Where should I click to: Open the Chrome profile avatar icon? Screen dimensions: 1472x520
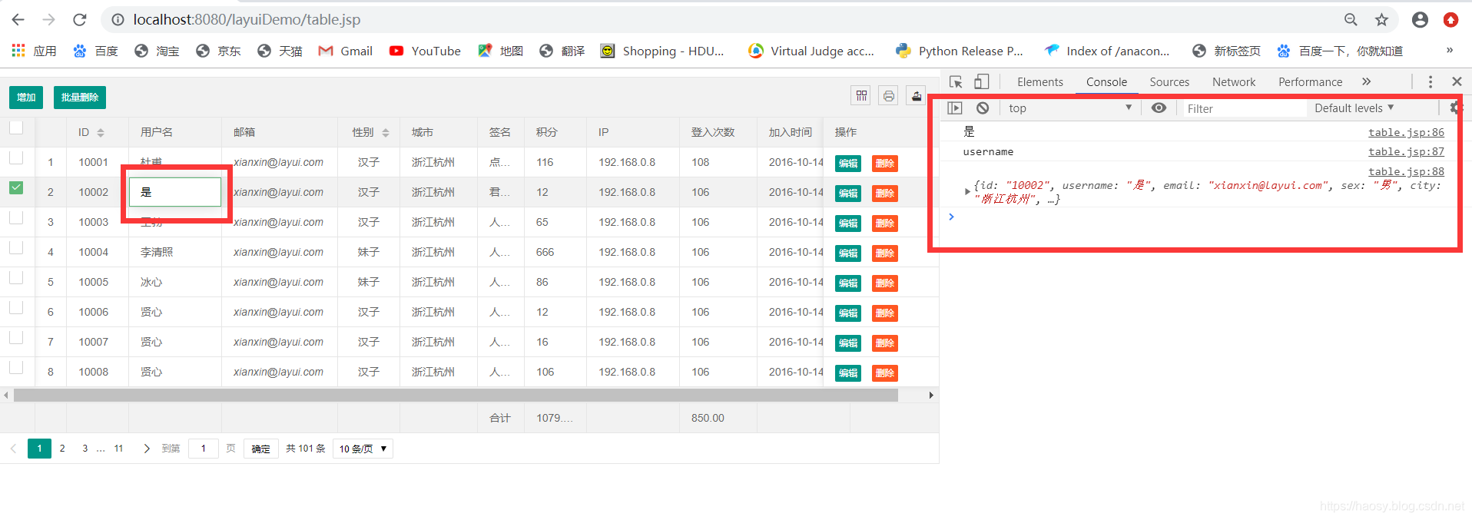[x=1420, y=20]
